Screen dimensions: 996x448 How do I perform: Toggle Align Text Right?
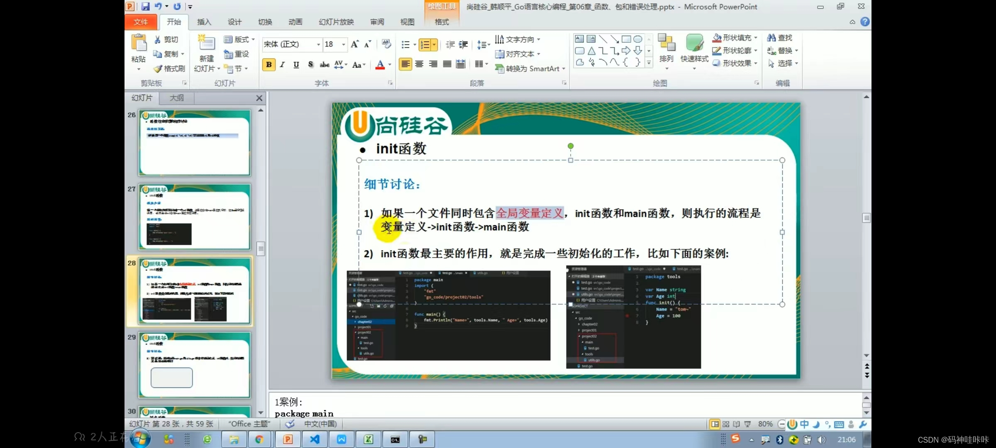[x=433, y=64]
